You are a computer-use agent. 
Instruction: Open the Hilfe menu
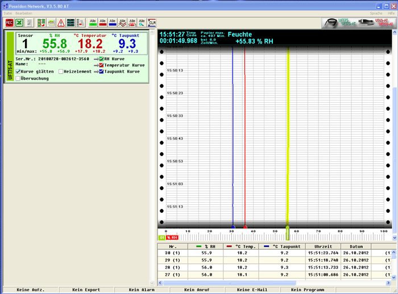tap(391, 13)
